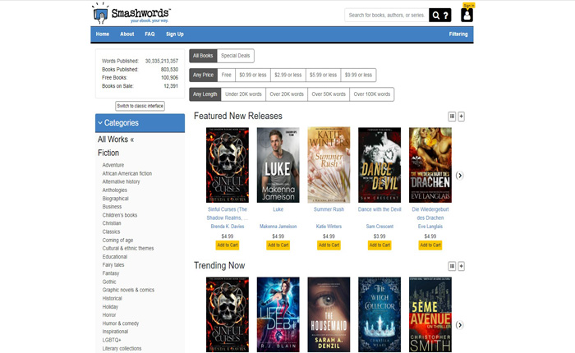Open the help question mark icon
575x353 pixels.
(446, 15)
